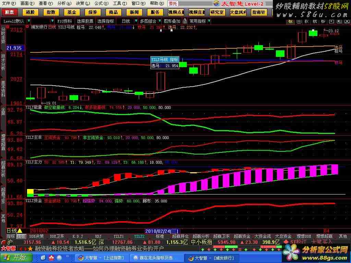
Task: Click F10资料 in the toolbar
Action: point(64,21)
